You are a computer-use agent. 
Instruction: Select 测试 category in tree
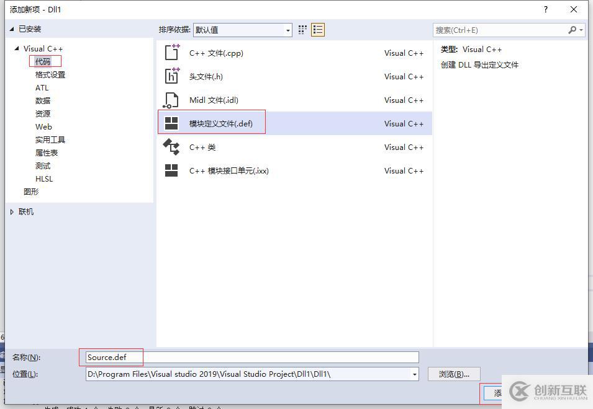[x=43, y=166]
